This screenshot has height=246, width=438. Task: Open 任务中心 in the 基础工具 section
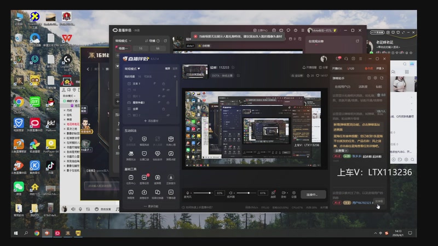131,177
